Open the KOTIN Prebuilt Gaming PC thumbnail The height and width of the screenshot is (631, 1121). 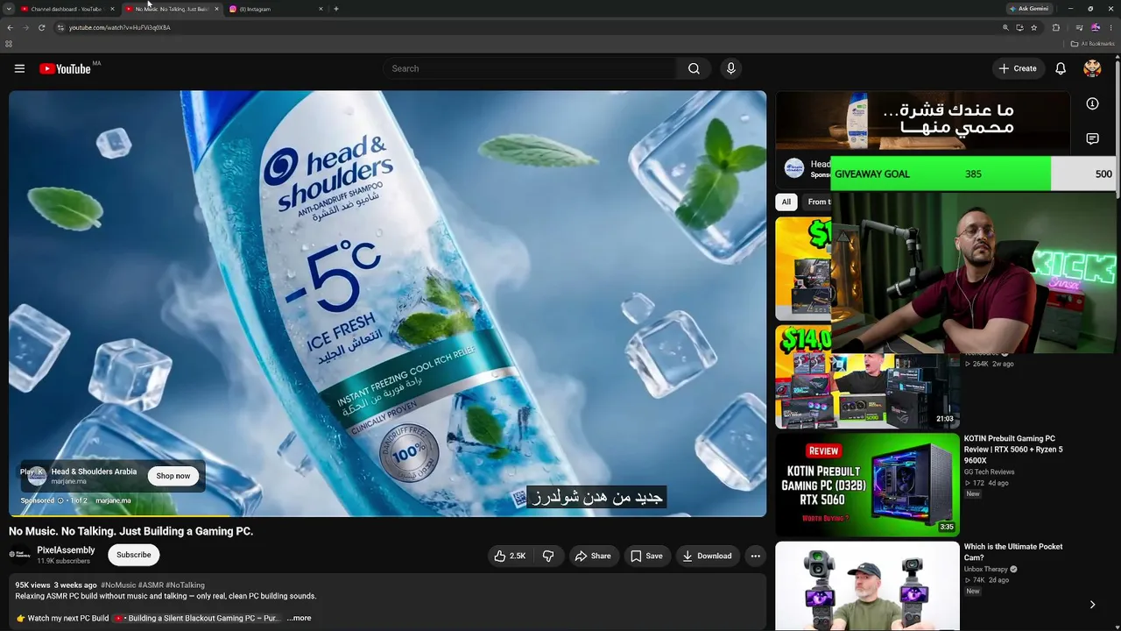point(867,485)
